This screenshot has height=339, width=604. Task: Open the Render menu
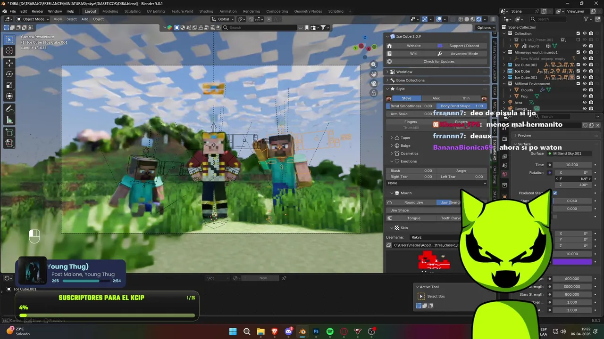pos(37,11)
